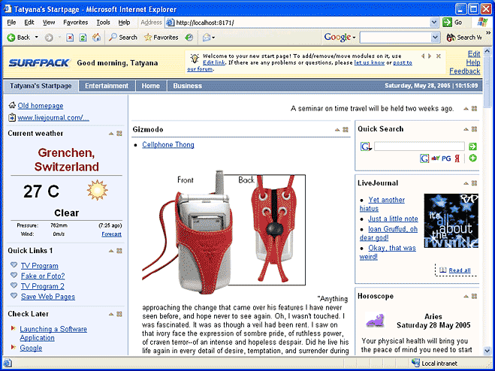This screenshot has height=371, width=495.
Task: Click the page scrollbar down arrow
Action: pyautogui.click(x=487, y=350)
